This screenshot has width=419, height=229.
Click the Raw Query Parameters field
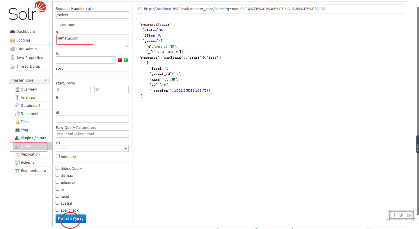click(92, 134)
